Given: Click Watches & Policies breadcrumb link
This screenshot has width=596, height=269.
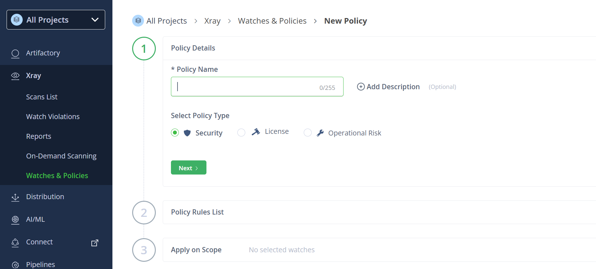Looking at the screenshot, I should click(272, 21).
